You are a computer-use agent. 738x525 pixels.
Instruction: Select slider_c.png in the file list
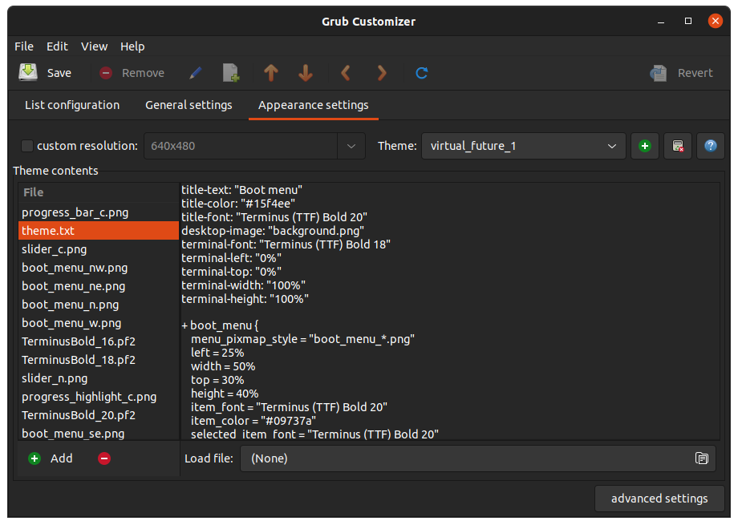(99, 249)
